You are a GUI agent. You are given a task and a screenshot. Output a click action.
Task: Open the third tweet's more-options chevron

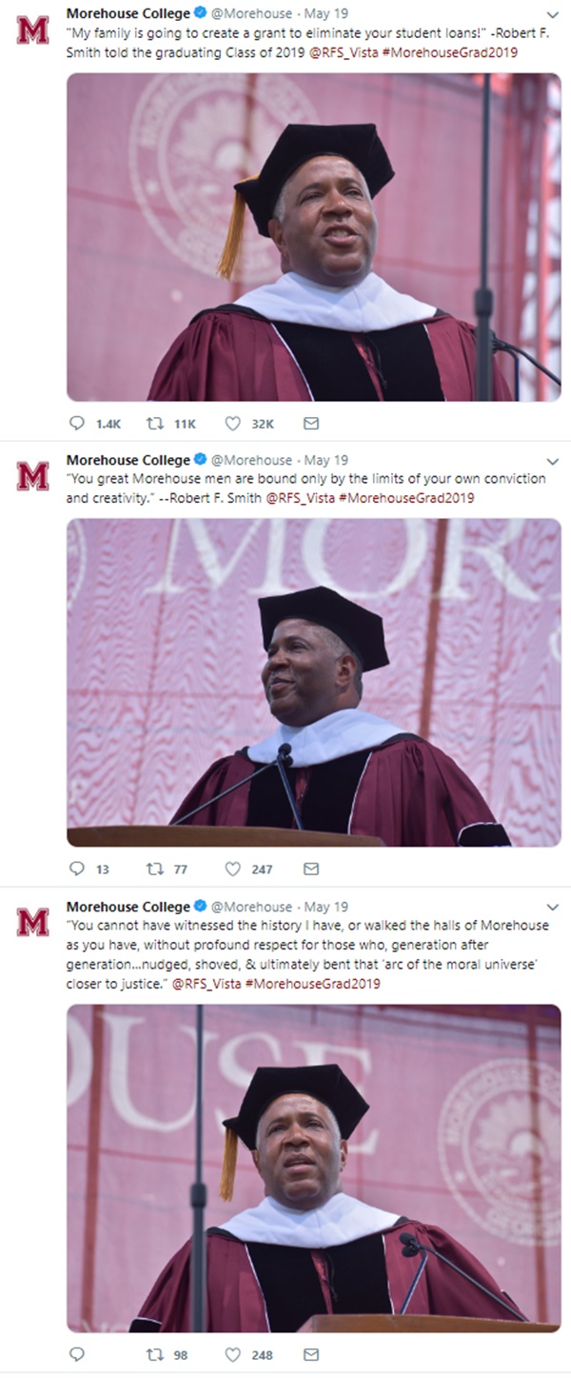click(554, 908)
